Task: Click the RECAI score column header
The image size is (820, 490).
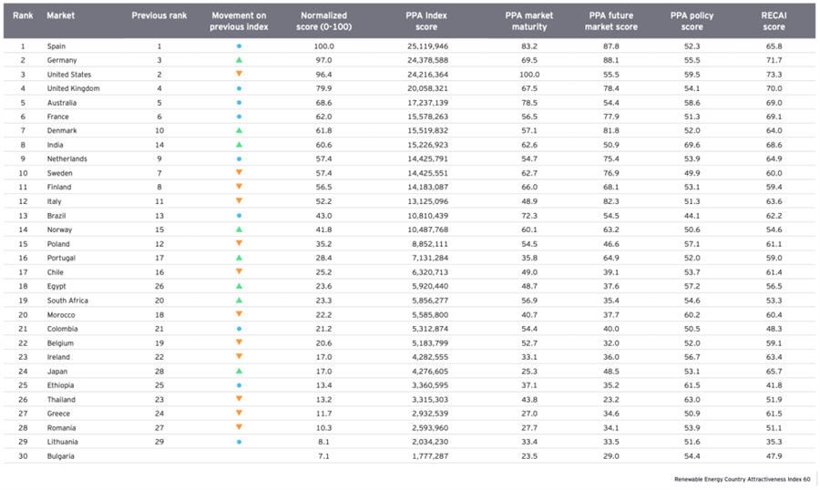Action: tap(774, 21)
